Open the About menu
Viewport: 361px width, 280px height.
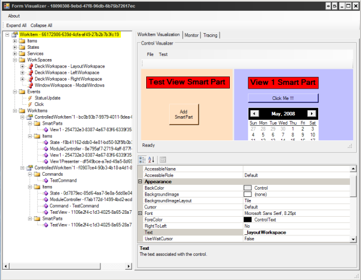click(x=14, y=16)
